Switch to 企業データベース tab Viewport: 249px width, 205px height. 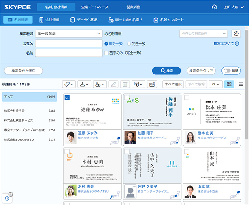(95, 7)
